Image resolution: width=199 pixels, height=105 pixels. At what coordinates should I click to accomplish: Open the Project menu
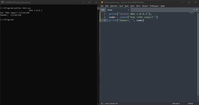[145, 6]
